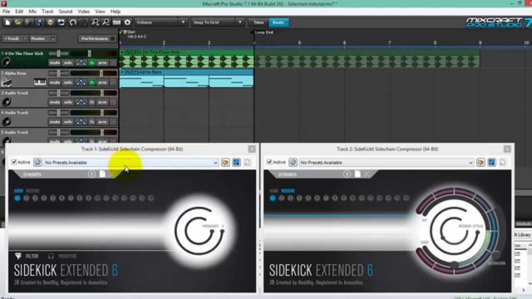This screenshot has height=299, width=532.
Task: Arm the 4 On The Floor Kick track
Action: coord(102,63)
